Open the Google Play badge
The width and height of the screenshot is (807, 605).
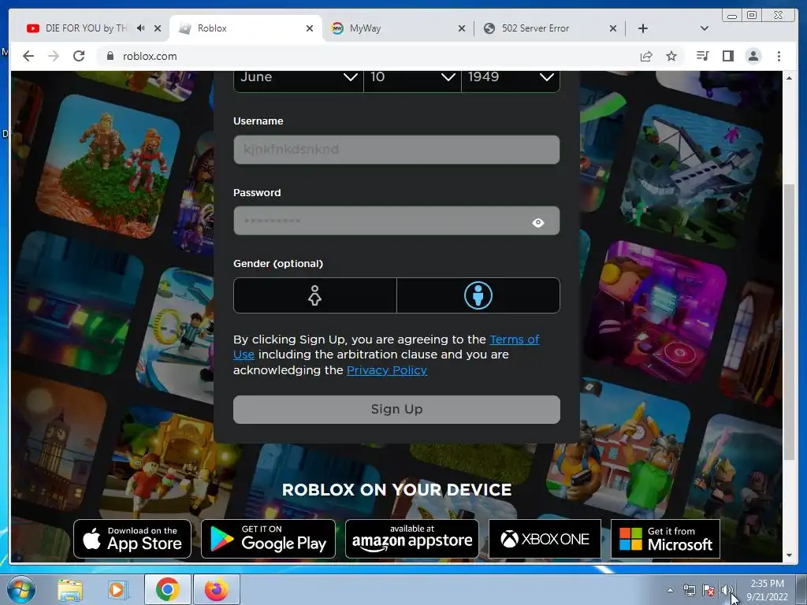click(268, 539)
